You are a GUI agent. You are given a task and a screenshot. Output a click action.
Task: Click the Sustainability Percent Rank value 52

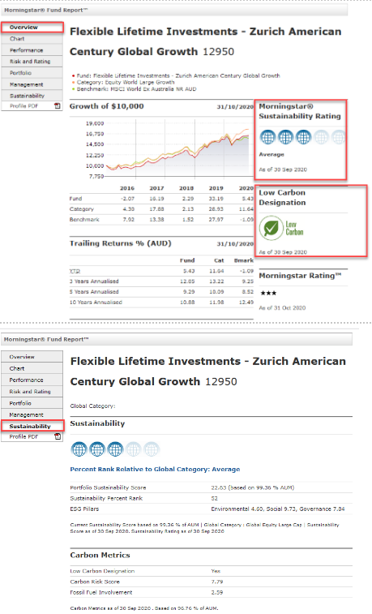click(214, 499)
